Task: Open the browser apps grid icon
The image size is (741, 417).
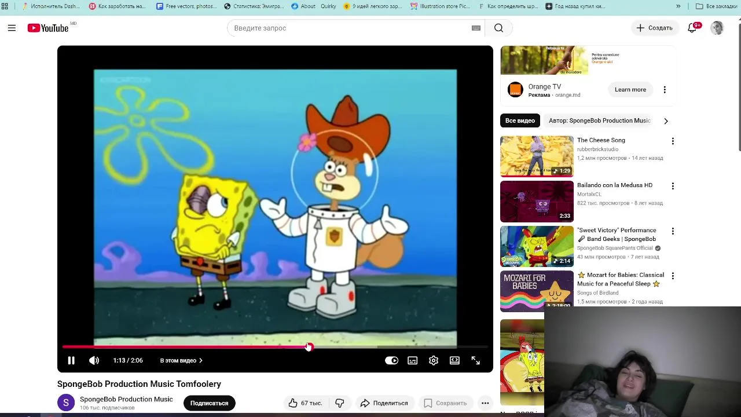Action: [5, 6]
